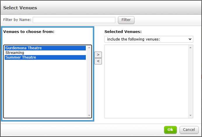Click down arrow of the available venues scrollbar
The image size is (202, 137).
[x=89, y=115]
